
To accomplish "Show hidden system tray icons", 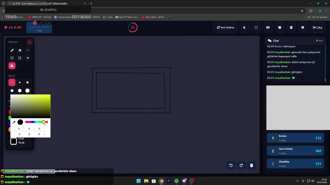I will pos(297,181).
